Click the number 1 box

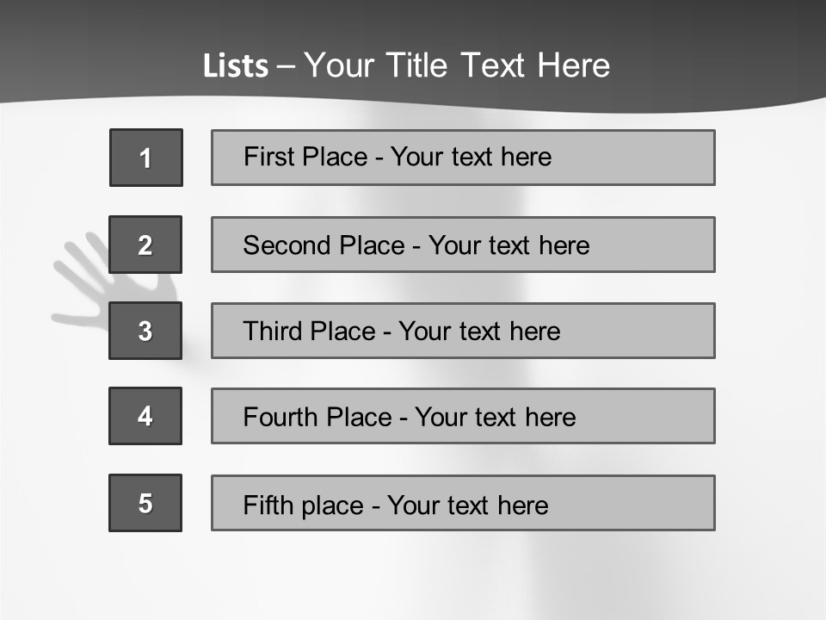(145, 158)
